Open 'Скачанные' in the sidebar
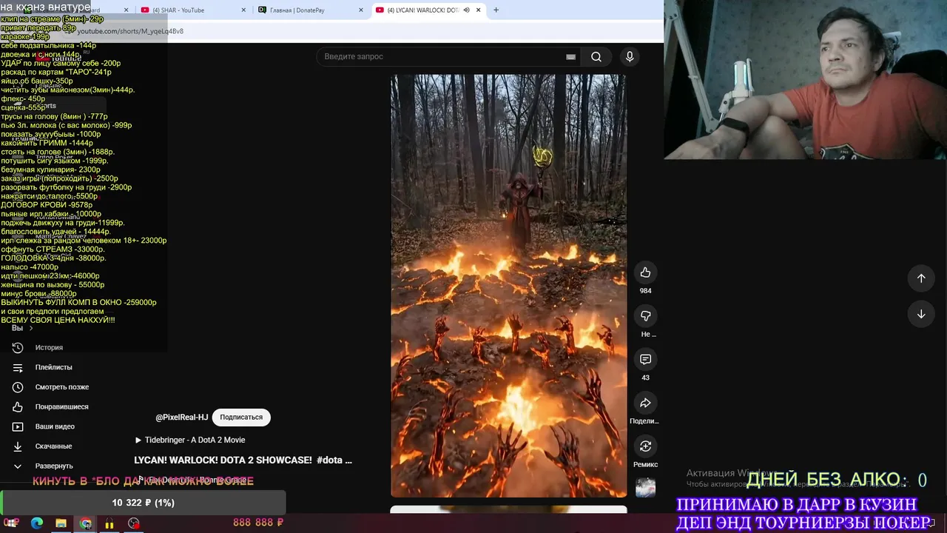The height and width of the screenshot is (533, 947). click(53, 446)
